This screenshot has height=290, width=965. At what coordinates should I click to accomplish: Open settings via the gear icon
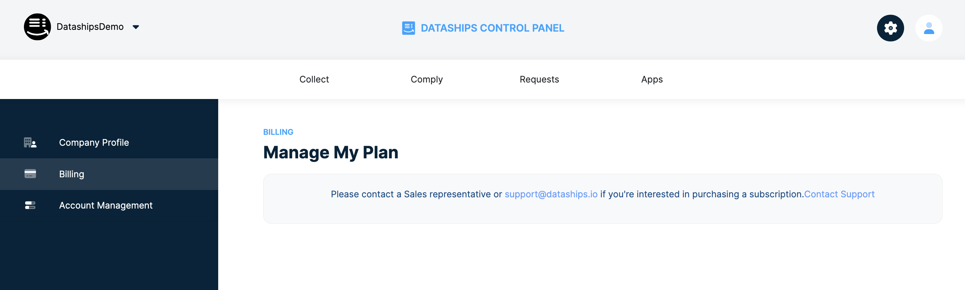(890, 28)
